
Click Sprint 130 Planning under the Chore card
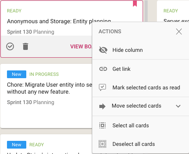click(31, 102)
